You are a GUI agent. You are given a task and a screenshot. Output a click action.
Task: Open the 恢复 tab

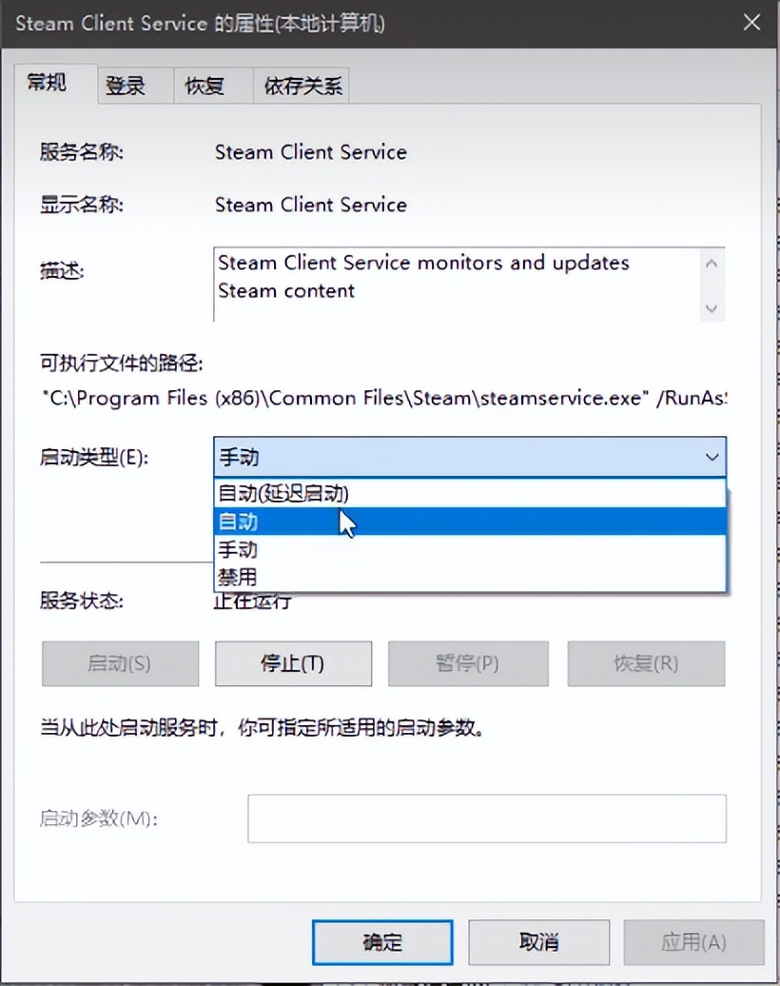pyautogui.click(x=213, y=85)
